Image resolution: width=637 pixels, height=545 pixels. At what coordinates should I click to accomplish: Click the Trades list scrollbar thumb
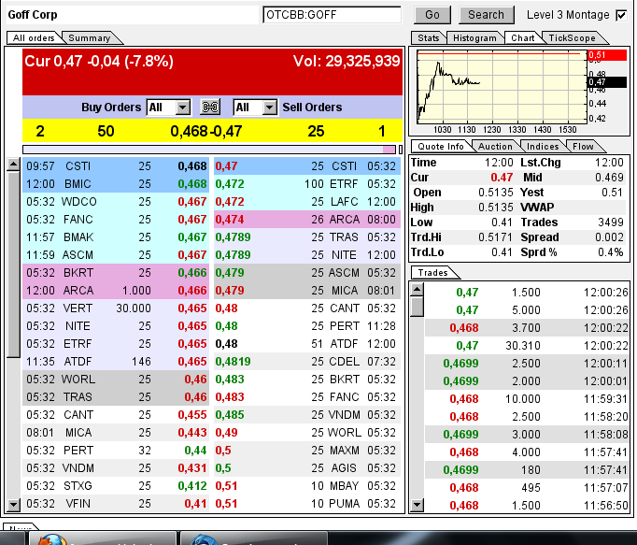(417, 307)
